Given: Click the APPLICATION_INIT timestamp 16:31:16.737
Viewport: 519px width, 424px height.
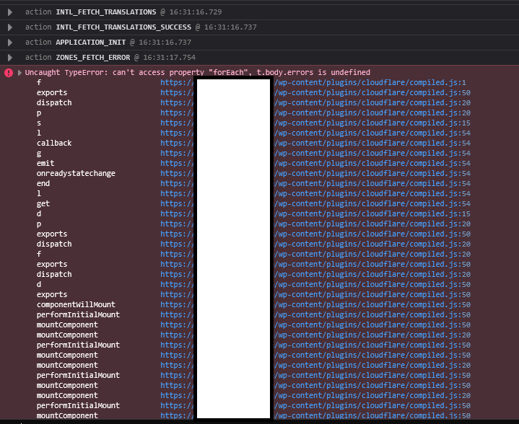Looking at the screenshot, I should 165,43.
